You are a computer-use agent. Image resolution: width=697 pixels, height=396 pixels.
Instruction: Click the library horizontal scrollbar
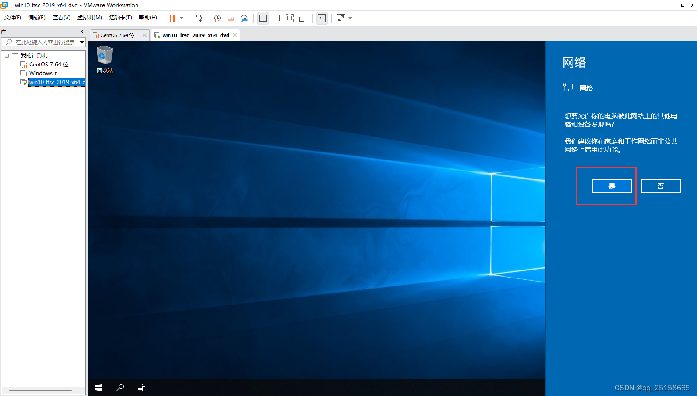(x=41, y=391)
